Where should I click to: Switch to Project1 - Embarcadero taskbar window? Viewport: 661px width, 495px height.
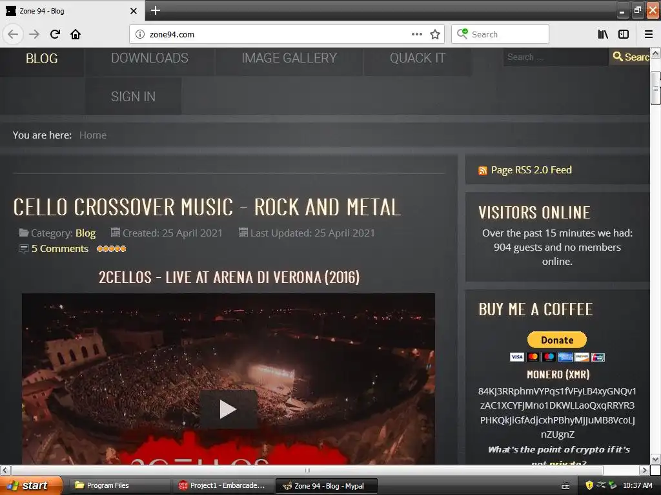pyautogui.click(x=222, y=485)
